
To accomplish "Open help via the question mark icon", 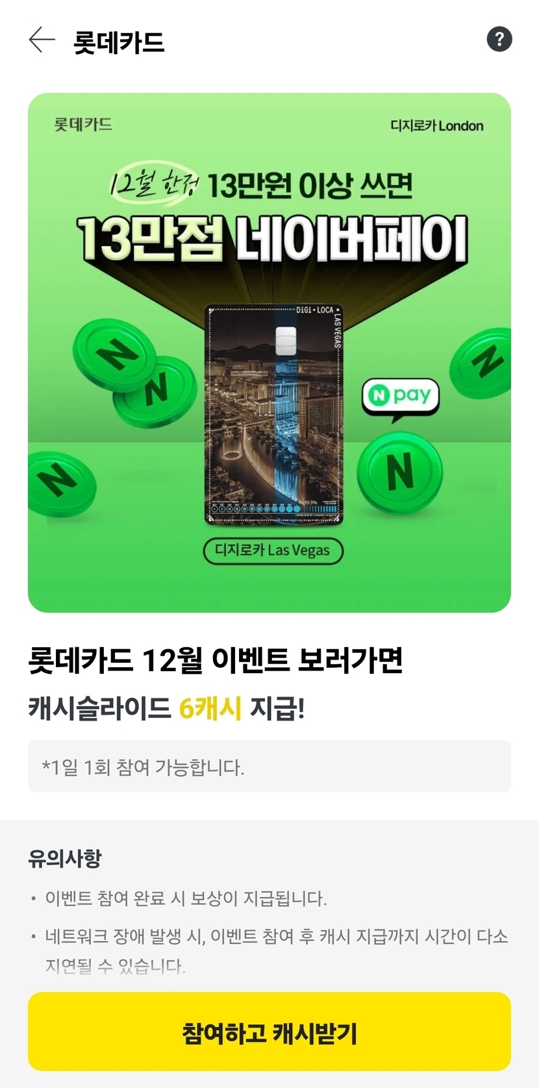I will point(499,39).
